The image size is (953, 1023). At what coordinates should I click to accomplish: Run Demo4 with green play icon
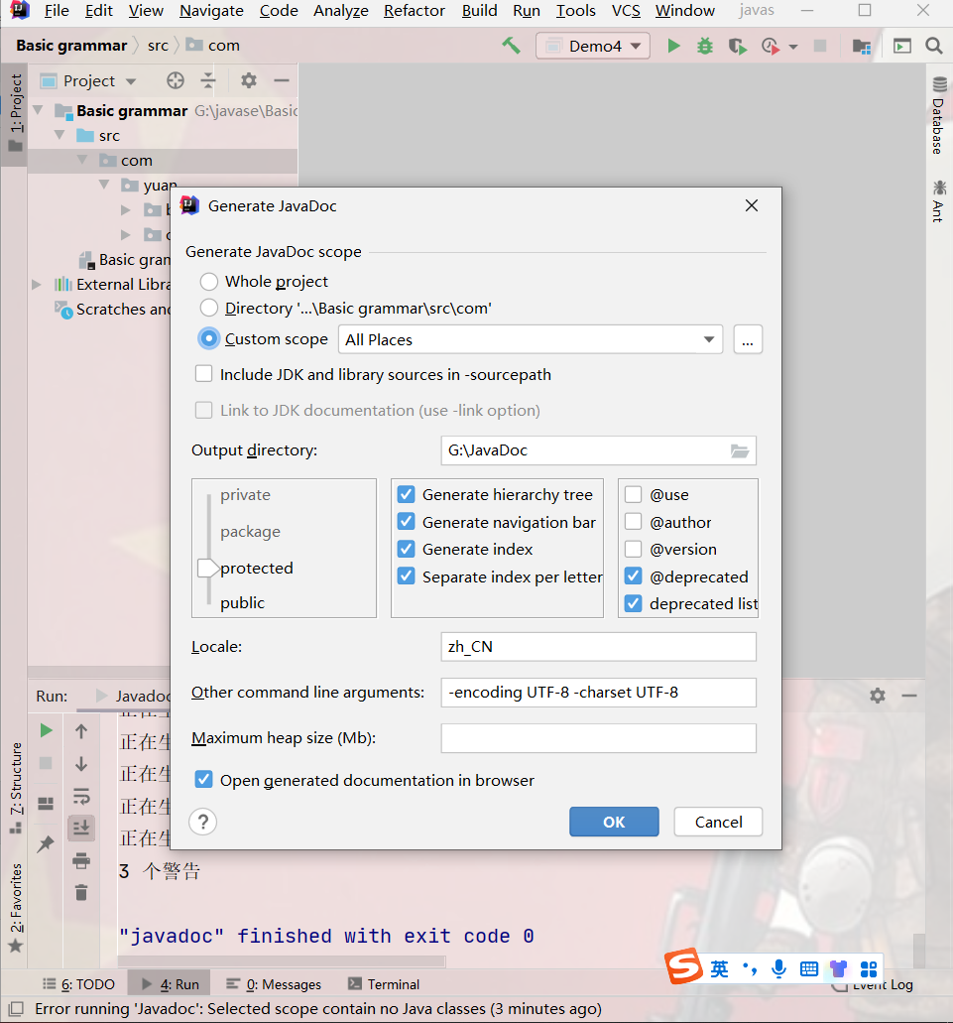click(x=674, y=46)
